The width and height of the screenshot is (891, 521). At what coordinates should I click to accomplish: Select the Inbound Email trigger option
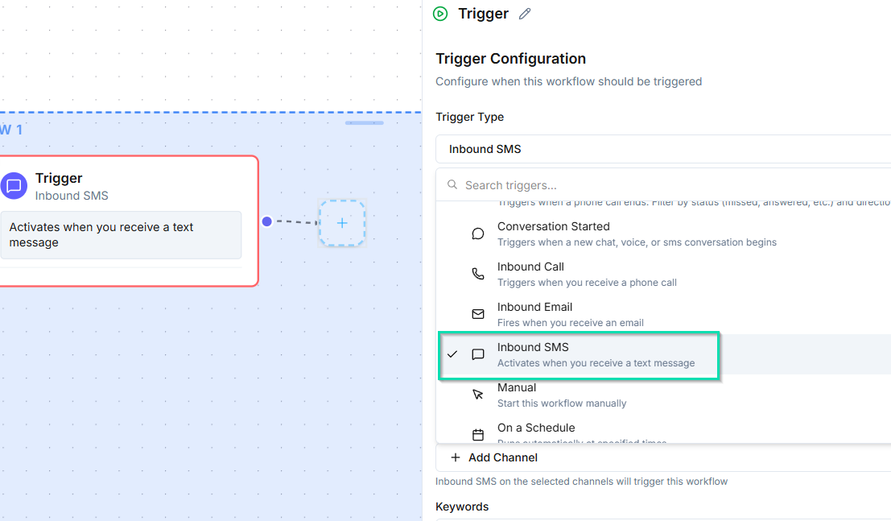click(x=663, y=315)
